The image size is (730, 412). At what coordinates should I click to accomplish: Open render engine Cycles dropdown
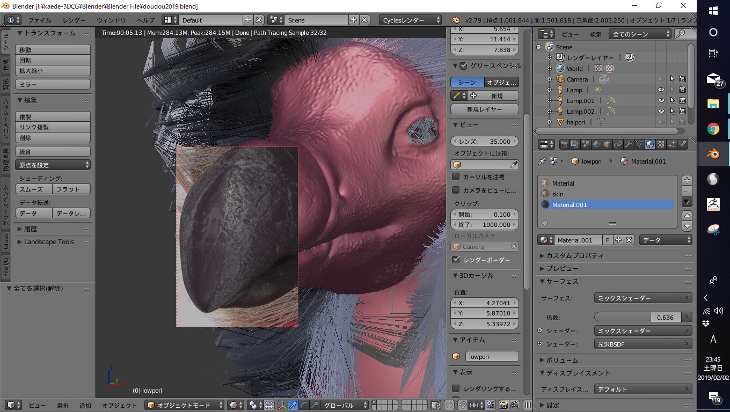(410, 20)
